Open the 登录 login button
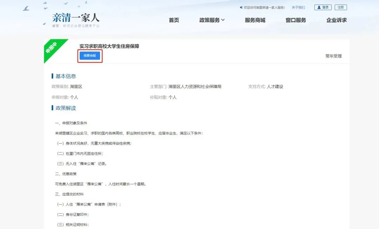 323,7
